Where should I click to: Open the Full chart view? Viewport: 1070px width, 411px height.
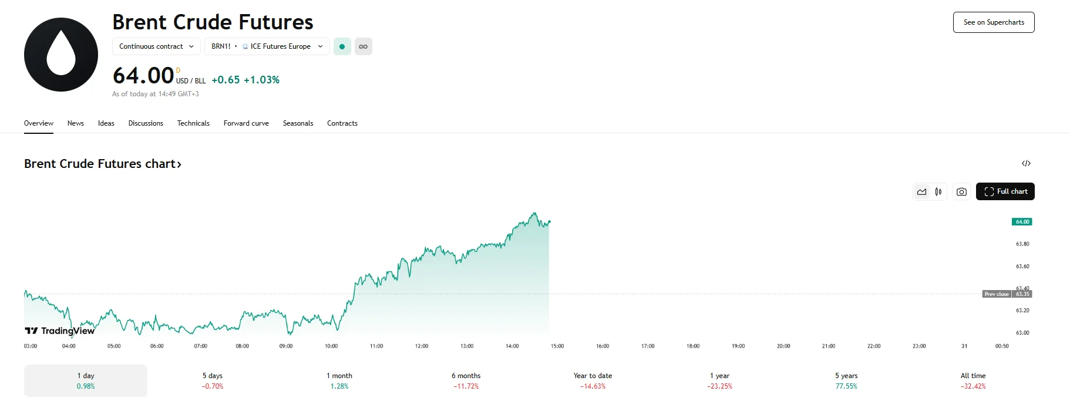tap(1005, 191)
